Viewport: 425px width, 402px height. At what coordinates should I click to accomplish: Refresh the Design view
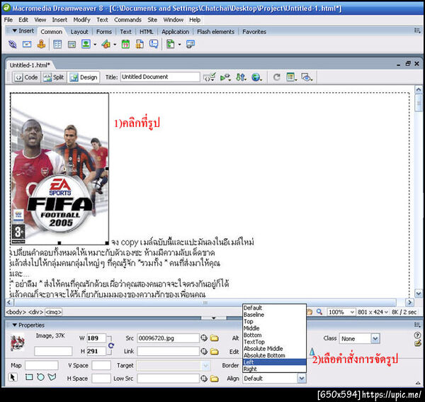click(276, 77)
